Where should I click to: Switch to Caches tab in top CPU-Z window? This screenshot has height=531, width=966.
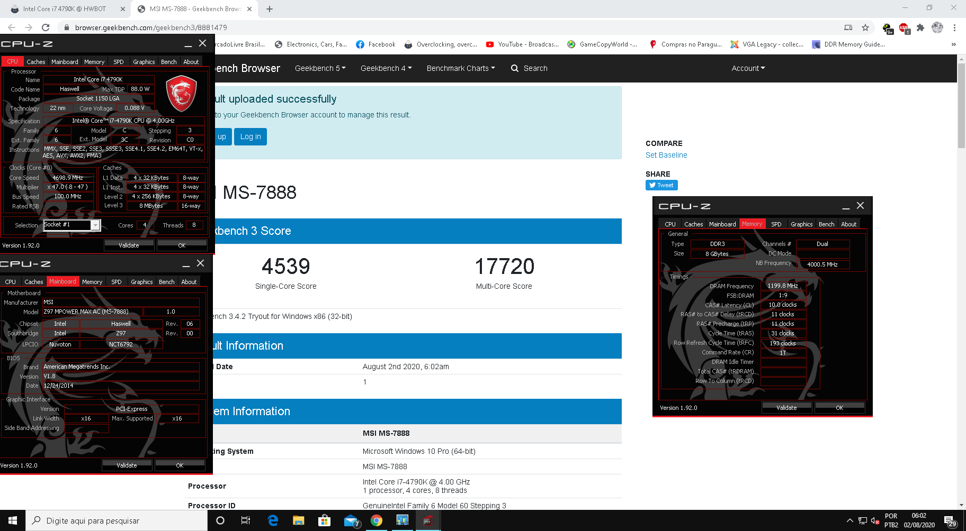(36, 62)
